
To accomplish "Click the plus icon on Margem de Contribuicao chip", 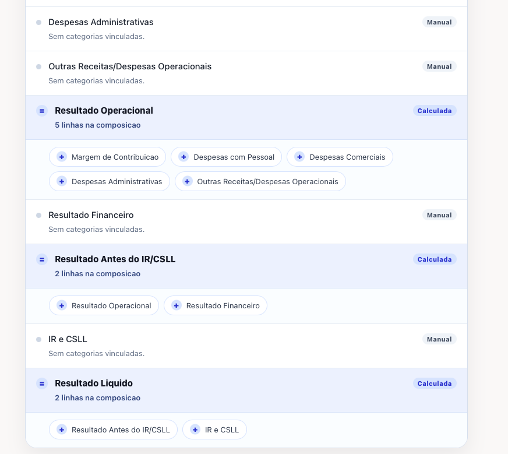I will click(x=61, y=157).
